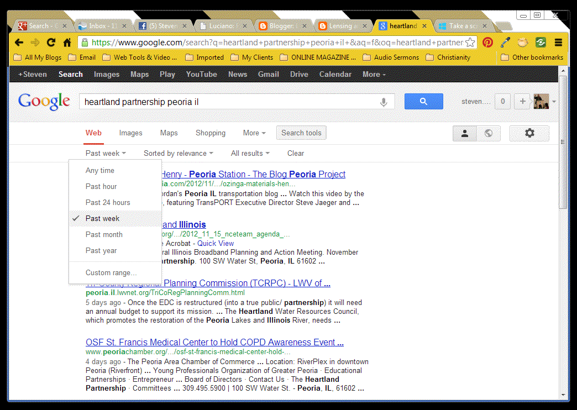This screenshot has height=410, width=577.
Task: Expand the Sorted by relevance dropdown
Action: (178, 154)
